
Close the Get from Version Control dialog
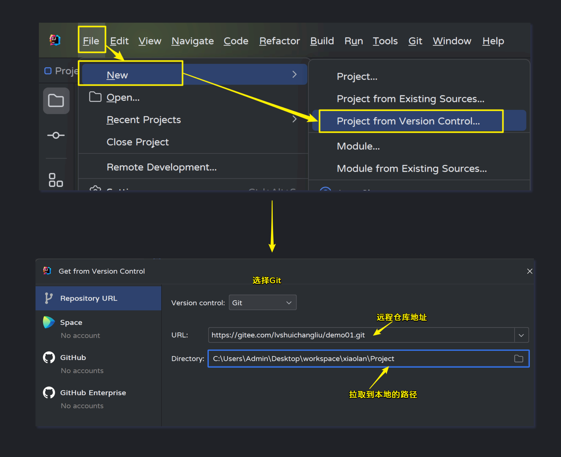[529, 271]
